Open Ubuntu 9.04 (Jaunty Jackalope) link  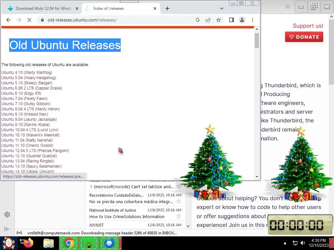[29, 119]
